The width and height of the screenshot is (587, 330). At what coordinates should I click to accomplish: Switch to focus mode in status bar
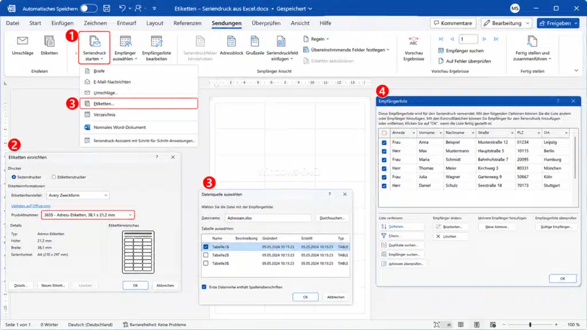[x=436, y=324]
